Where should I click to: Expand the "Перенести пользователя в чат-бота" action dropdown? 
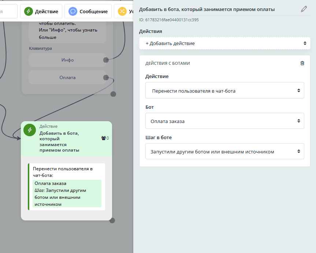coord(224,90)
